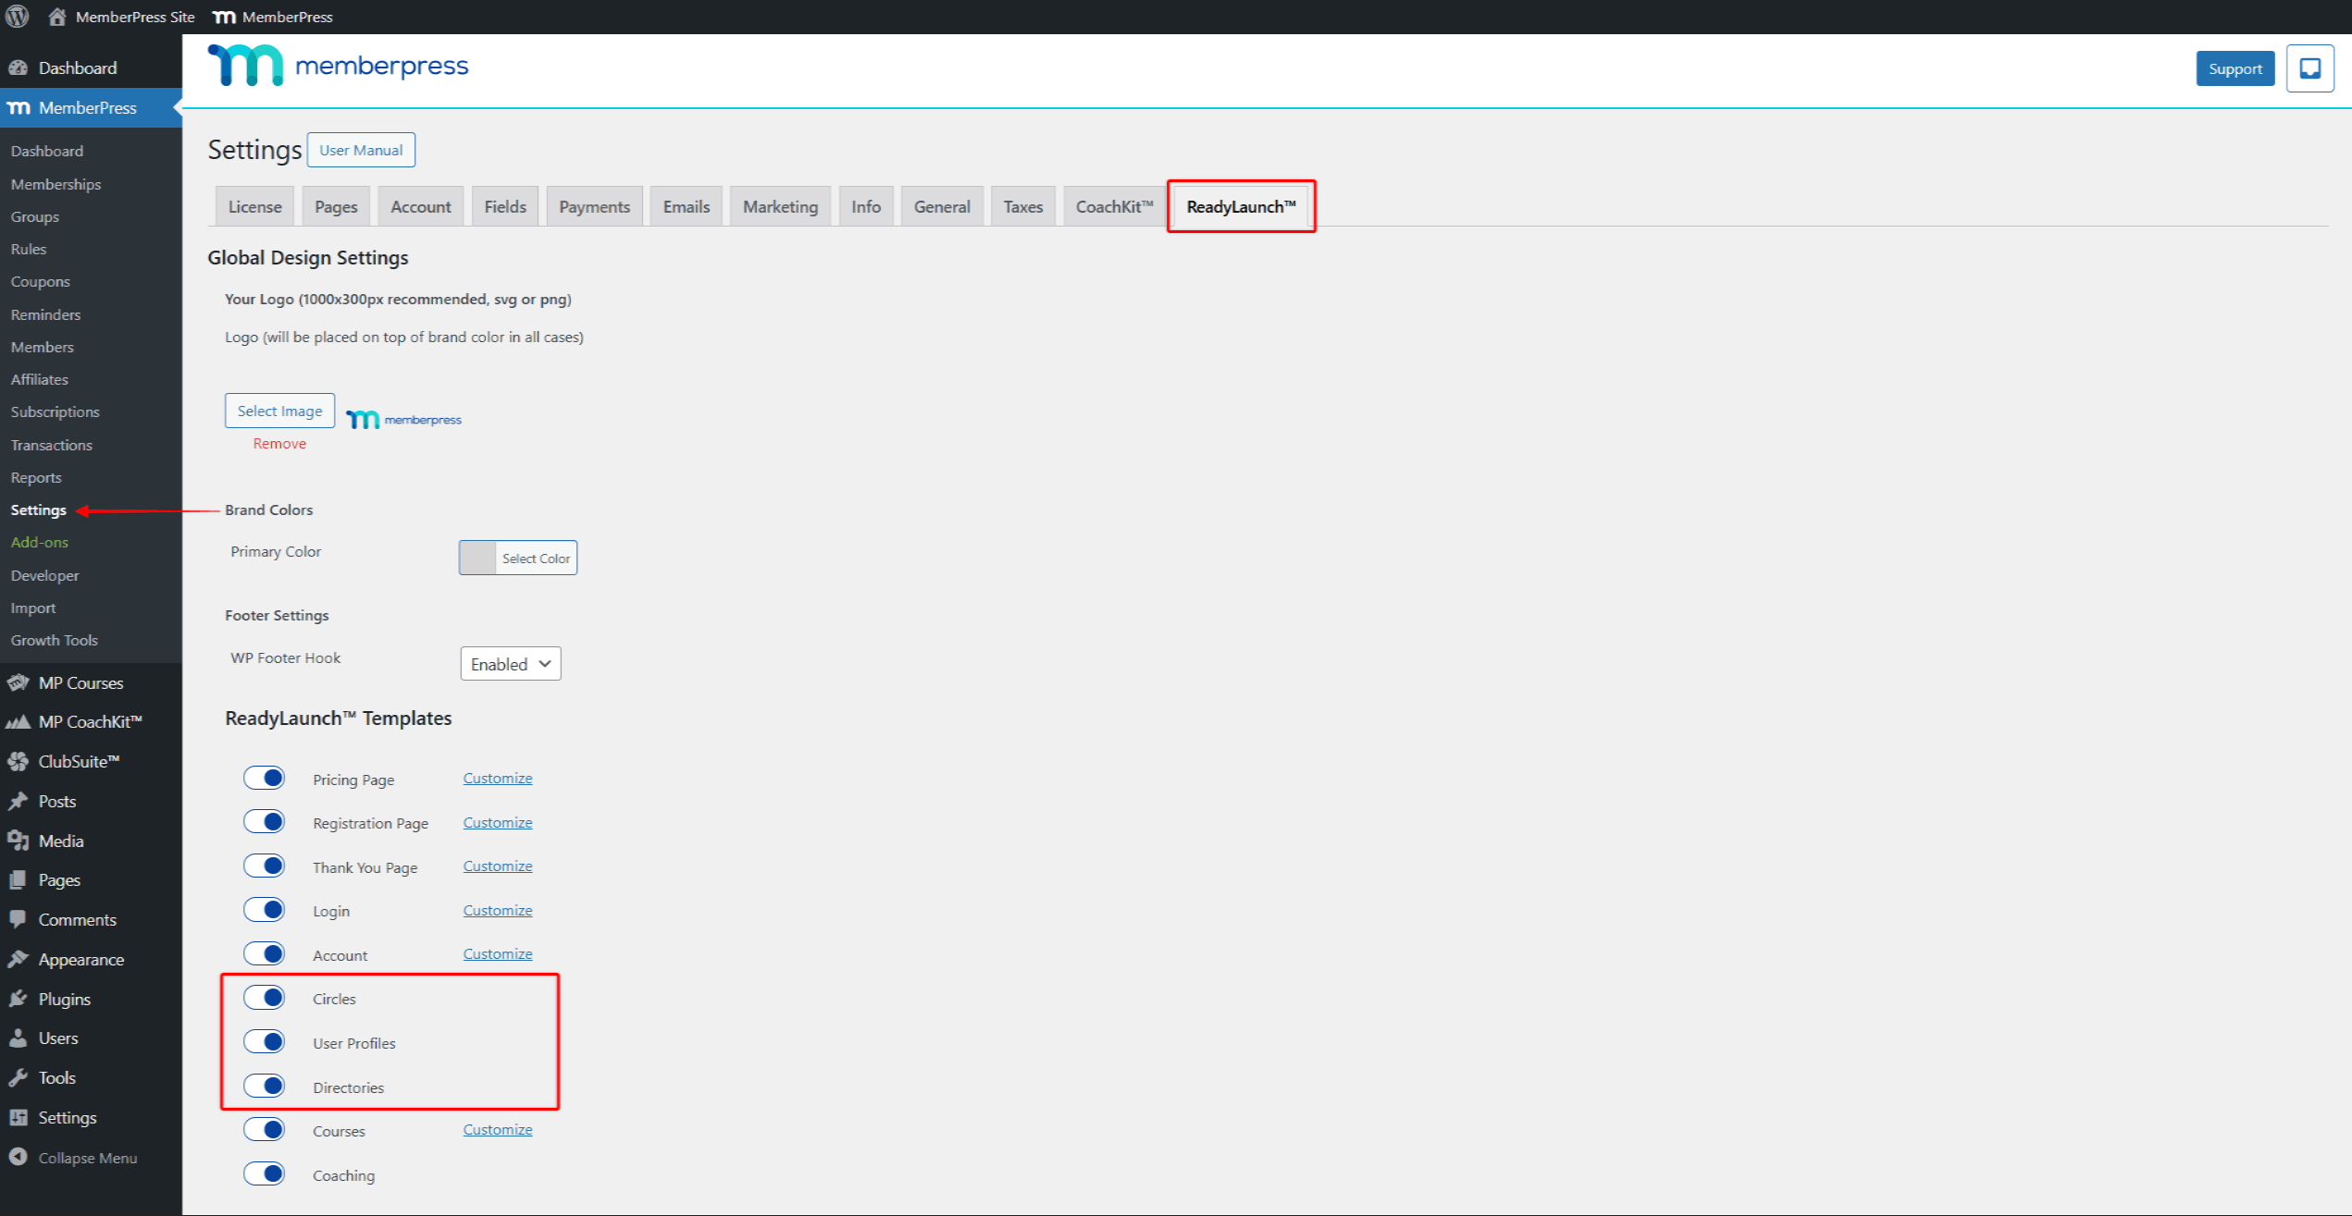This screenshot has width=2352, height=1216.
Task: Select the ReadyLaunch tab
Action: [1241, 206]
